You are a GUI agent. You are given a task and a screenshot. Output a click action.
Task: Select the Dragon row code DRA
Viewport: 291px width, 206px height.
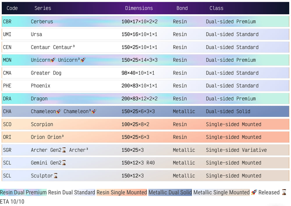[x=7, y=99]
